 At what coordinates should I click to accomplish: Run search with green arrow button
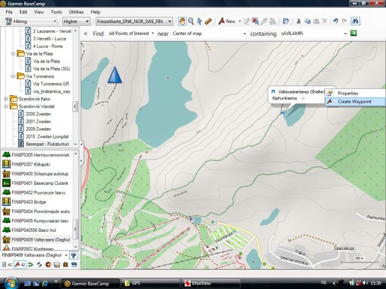pyautogui.click(x=354, y=33)
